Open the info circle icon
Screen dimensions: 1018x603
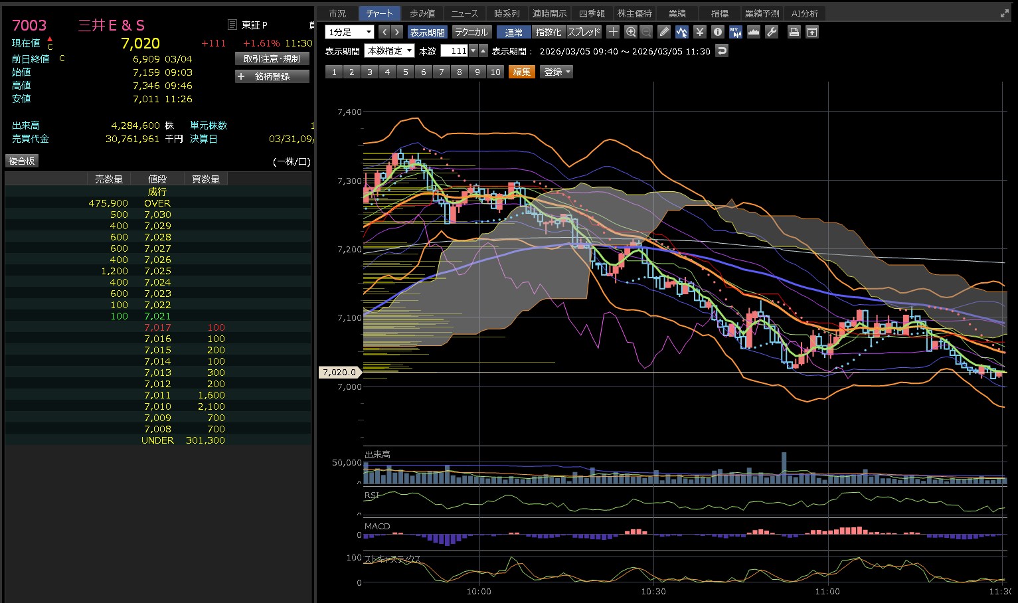[x=717, y=32]
